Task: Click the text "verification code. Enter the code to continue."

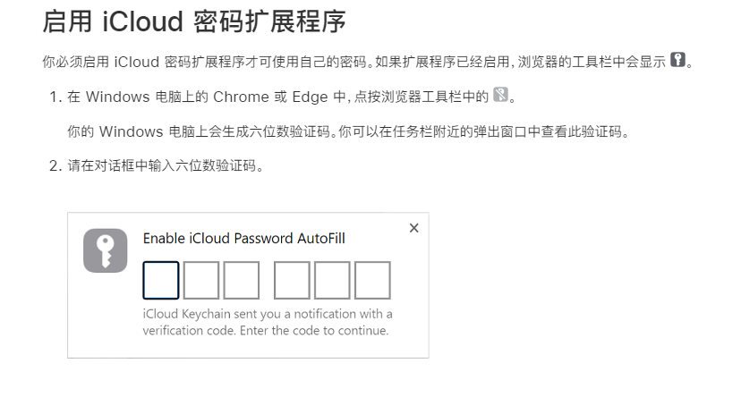Action: tap(266, 330)
